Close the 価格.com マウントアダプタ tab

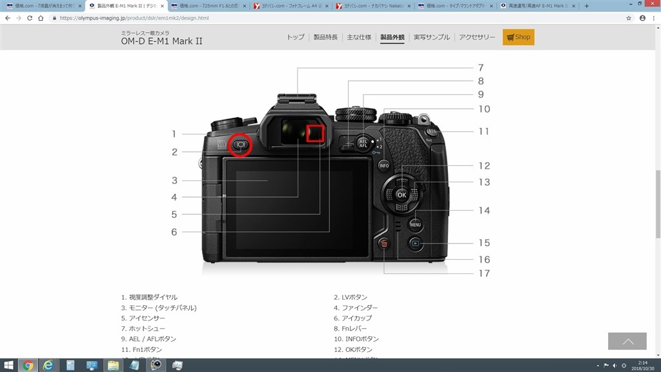point(491,6)
